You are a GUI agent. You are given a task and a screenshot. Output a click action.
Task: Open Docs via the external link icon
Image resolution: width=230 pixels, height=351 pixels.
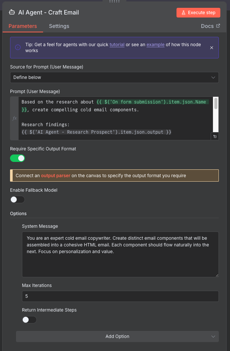pos(218,26)
